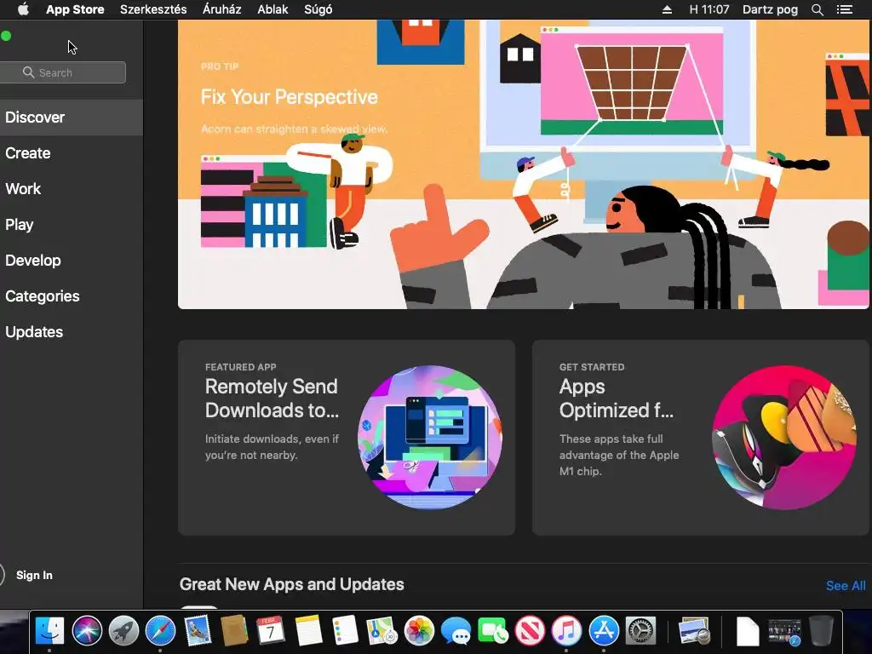Click See All for new apps

pos(846,586)
